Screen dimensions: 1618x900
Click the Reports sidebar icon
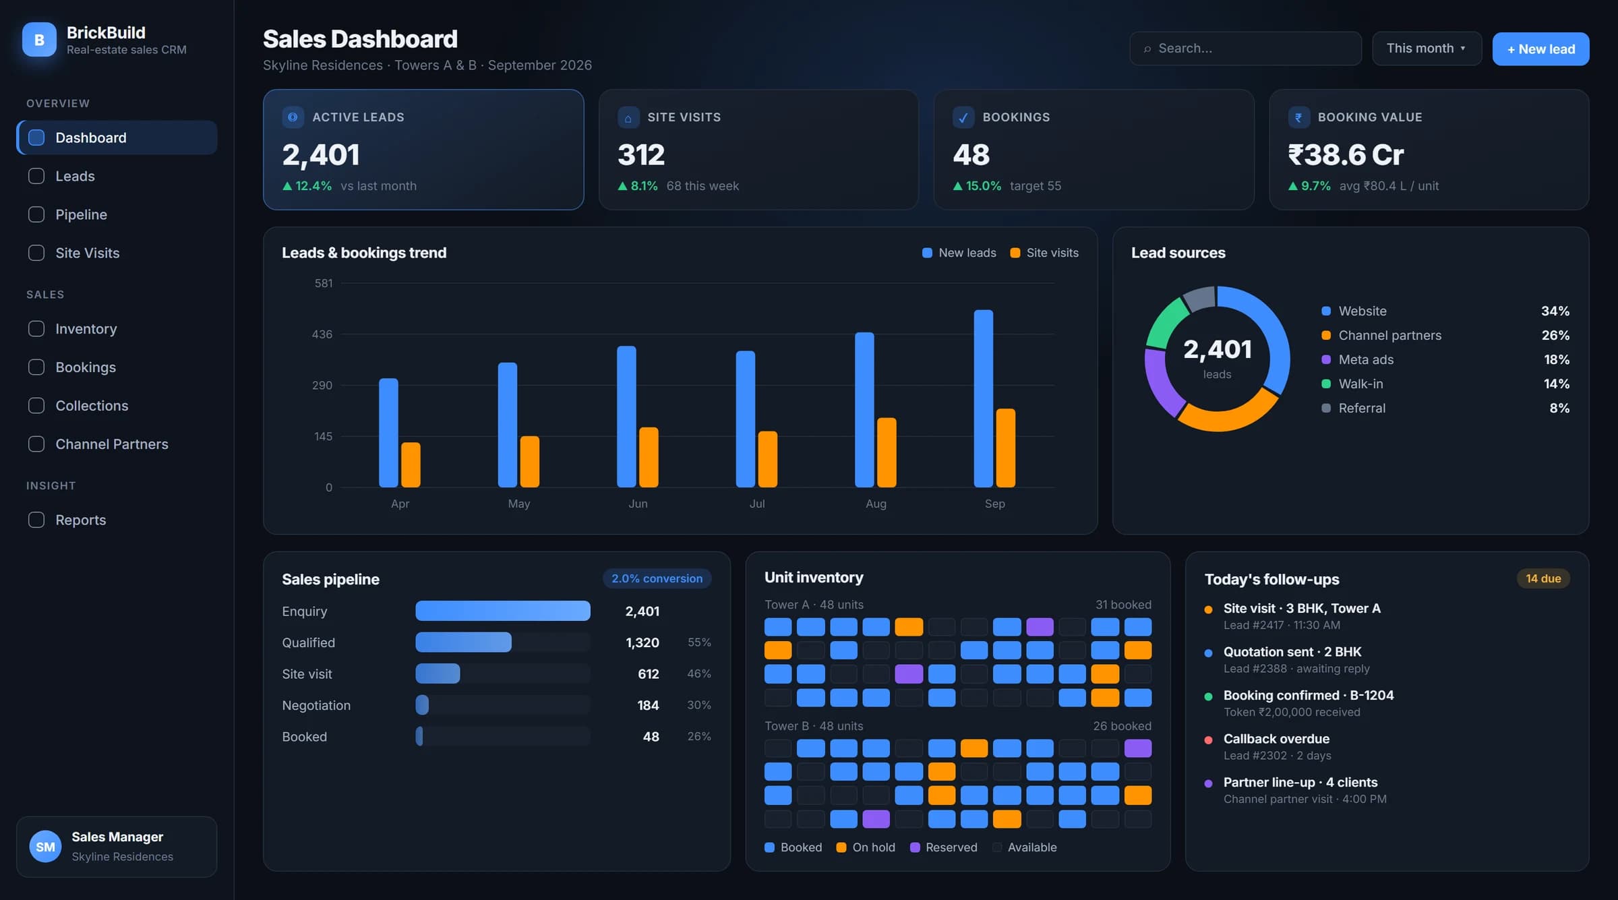click(36, 520)
